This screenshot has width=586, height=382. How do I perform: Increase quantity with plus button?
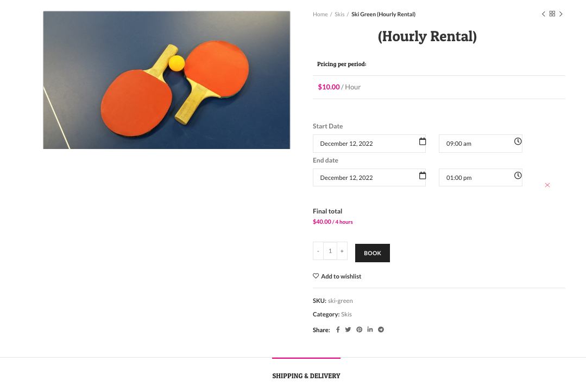(342, 251)
